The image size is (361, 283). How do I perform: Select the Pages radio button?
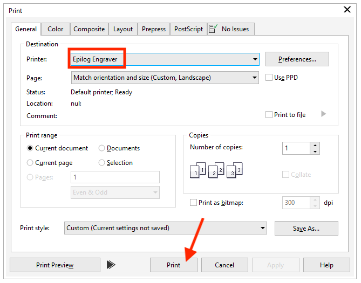pos(30,177)
